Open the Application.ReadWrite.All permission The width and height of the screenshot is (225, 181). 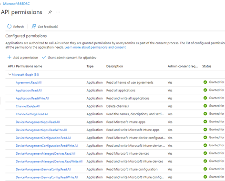[x=32, y=98]
